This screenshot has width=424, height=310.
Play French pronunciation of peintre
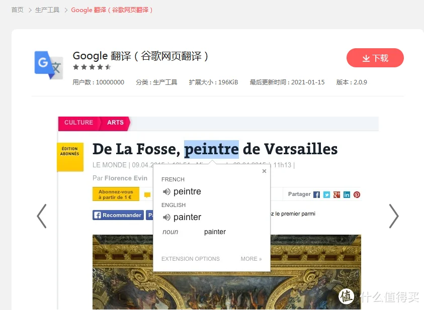pos(166,192)
